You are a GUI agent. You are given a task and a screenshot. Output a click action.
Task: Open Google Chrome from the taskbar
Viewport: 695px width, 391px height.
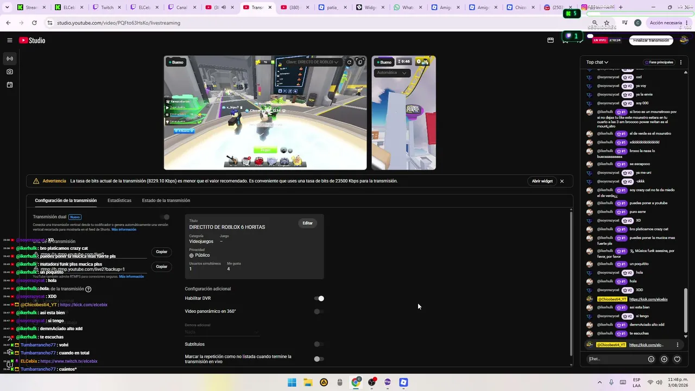coord(356,382)
